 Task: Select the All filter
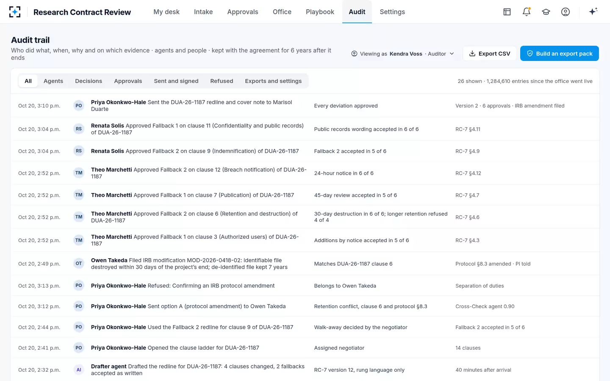tap(28, 81)
